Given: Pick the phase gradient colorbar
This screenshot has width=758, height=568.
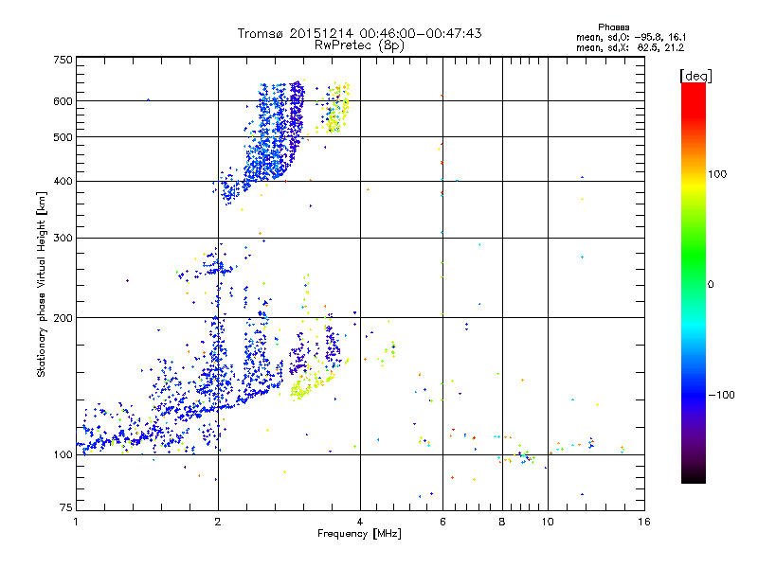Looking at the screenshot, I should [x=694, y=282].
